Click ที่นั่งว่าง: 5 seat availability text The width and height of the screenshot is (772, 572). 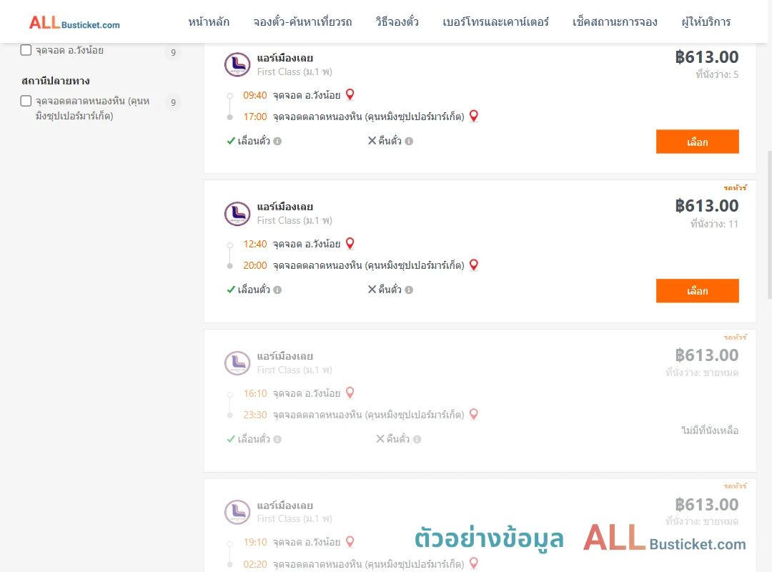click(x=717, y=75)
